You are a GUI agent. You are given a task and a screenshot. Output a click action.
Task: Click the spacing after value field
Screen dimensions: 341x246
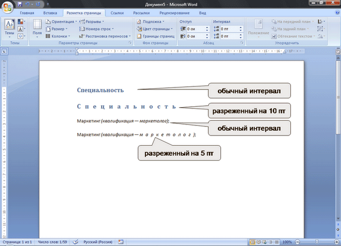229,36
